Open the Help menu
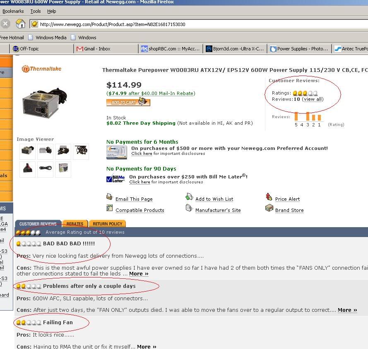This screenshot has height=349, width=368. [52, 11]
